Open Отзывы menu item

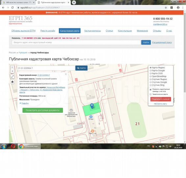(157, 31)
